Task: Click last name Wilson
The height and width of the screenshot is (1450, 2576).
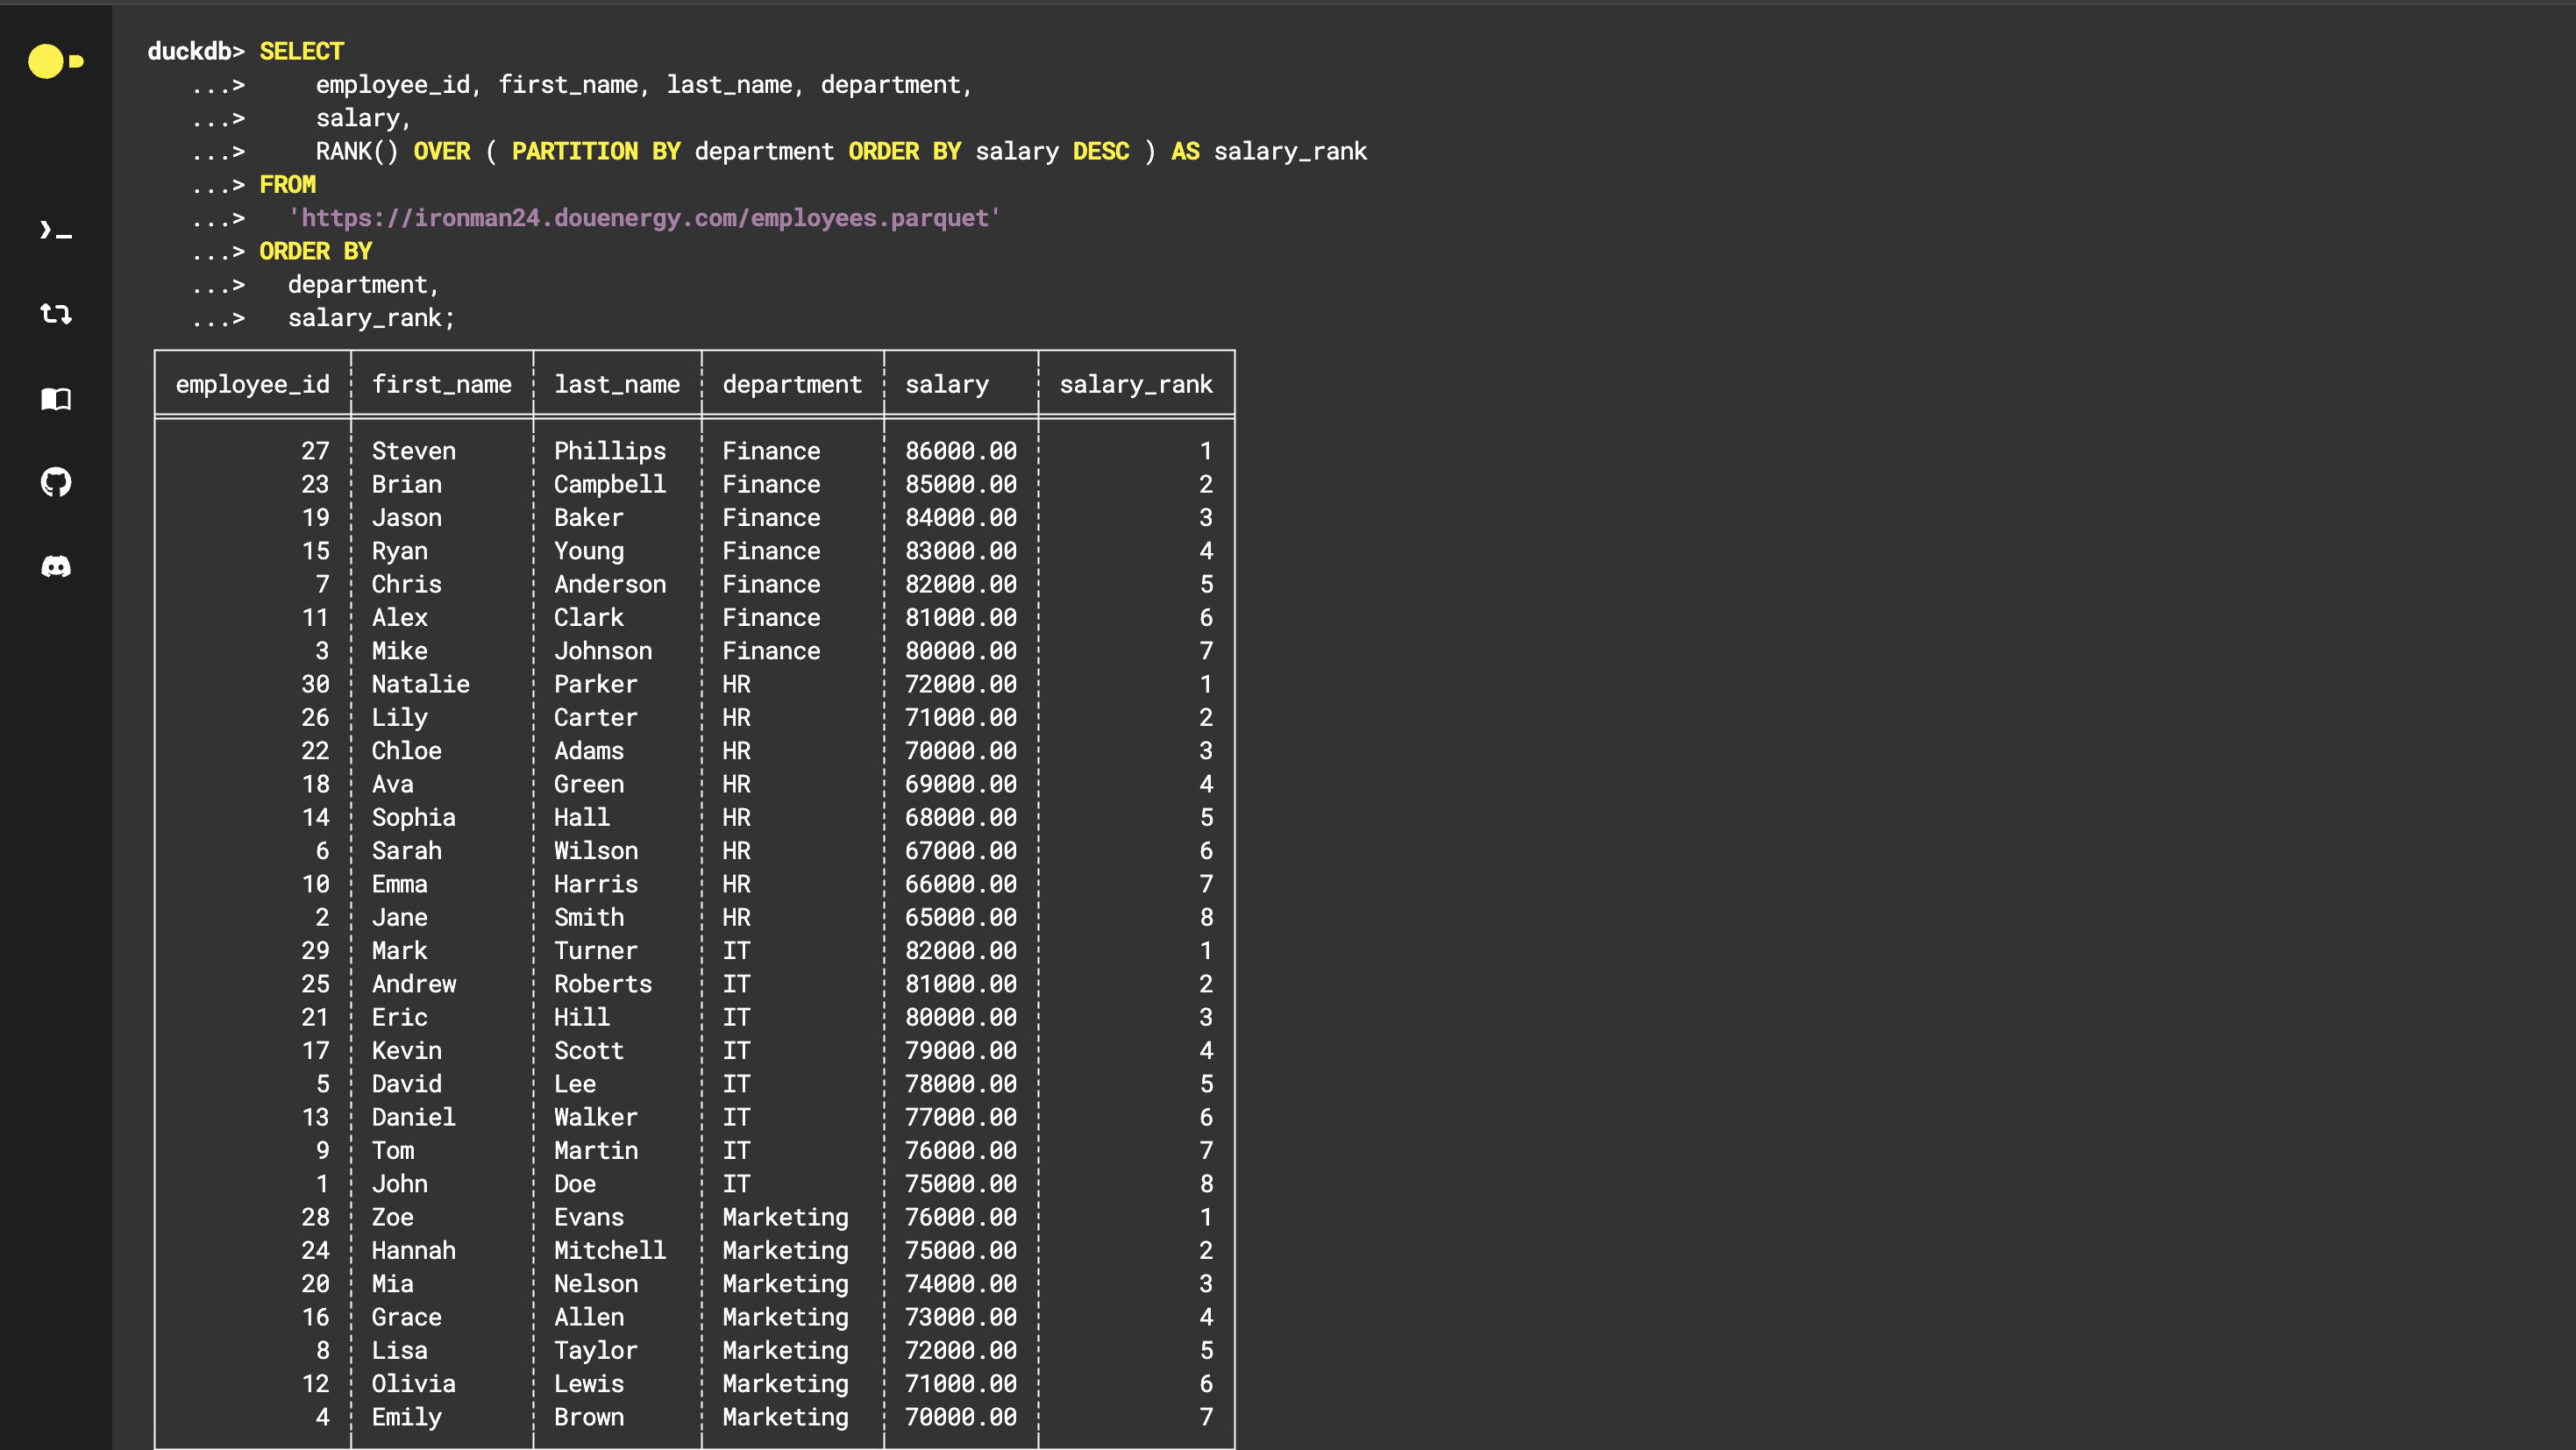Action: (x=596, y=851)
